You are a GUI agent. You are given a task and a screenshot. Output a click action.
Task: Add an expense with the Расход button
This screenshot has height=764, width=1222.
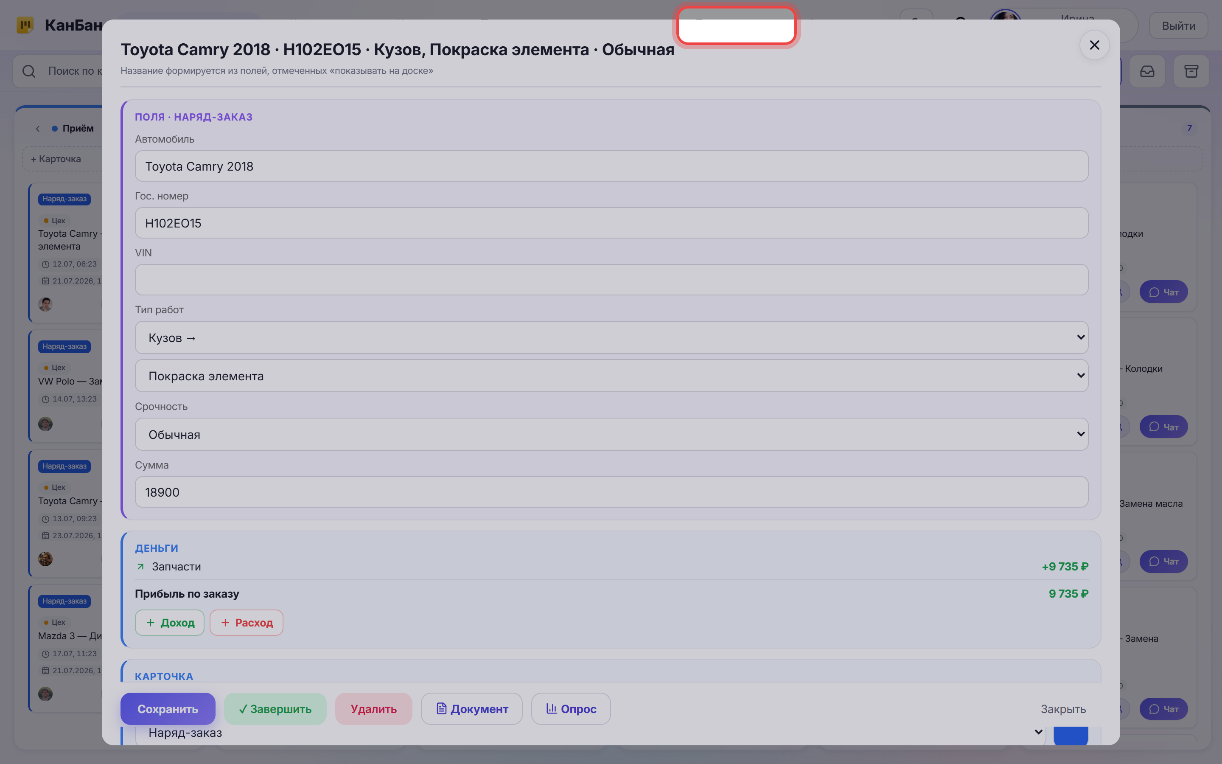pos(247,623)
